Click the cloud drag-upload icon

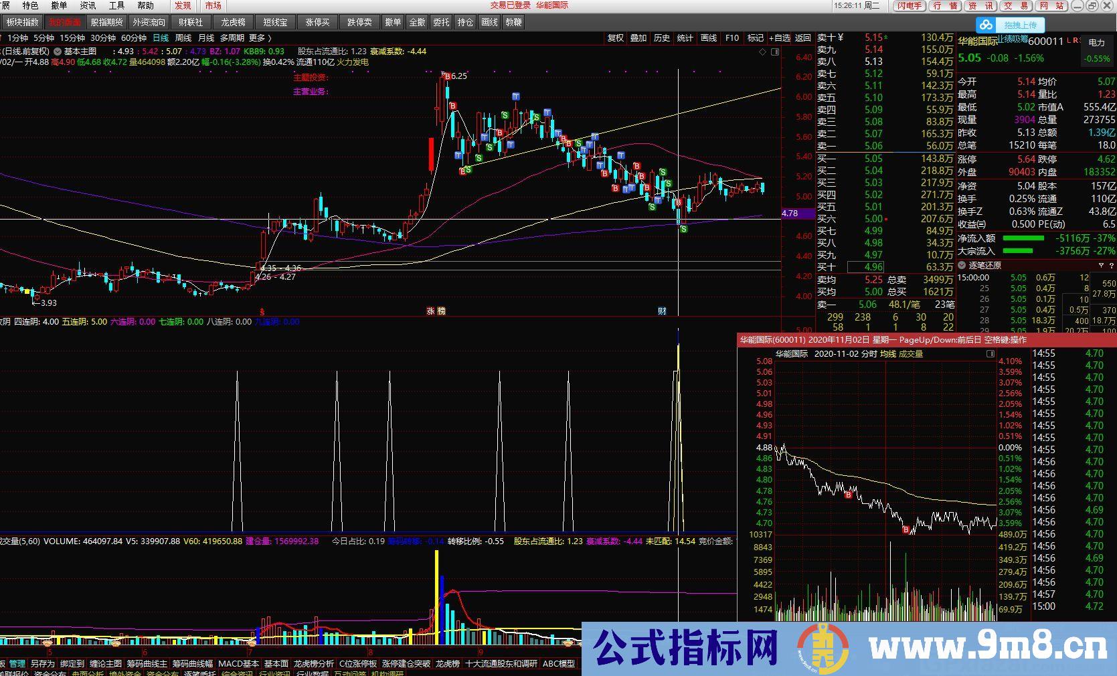pos(986,25)
